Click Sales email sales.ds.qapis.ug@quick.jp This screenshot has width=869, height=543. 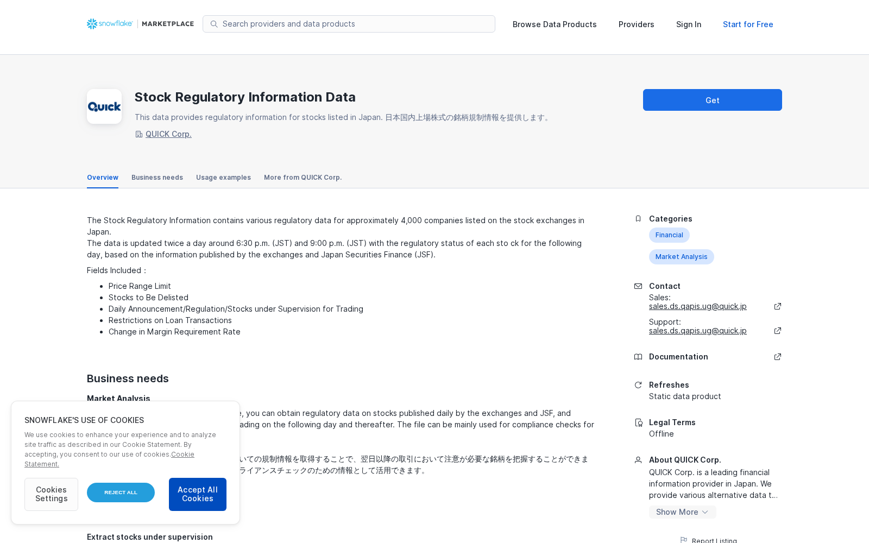(x=697, y=306)
